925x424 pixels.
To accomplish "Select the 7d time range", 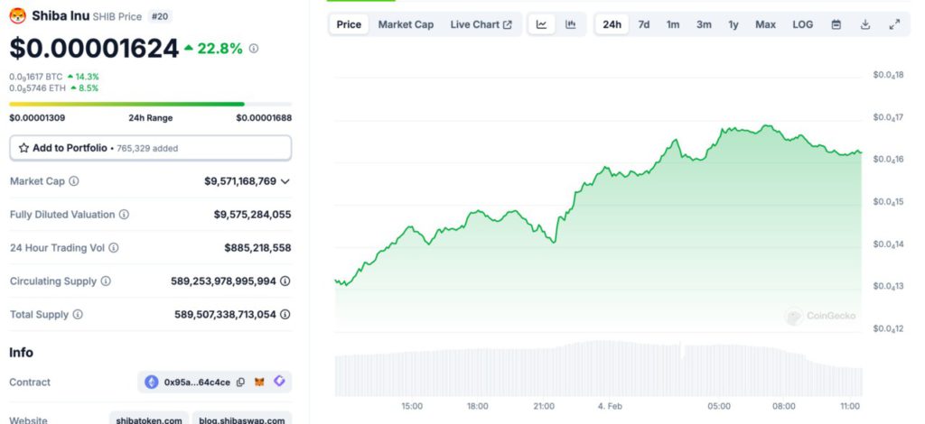I will pos(643,24).
